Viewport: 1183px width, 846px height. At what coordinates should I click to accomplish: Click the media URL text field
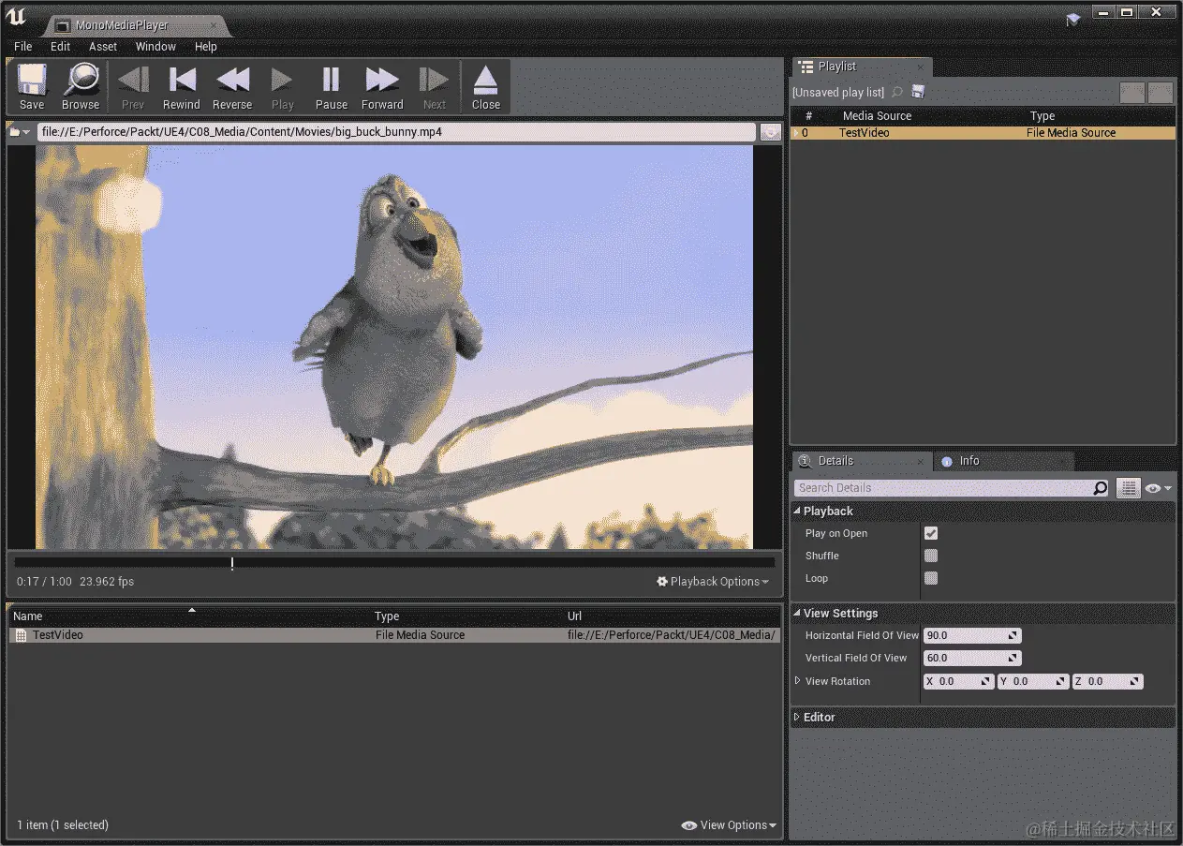click(x=396, y=132)
